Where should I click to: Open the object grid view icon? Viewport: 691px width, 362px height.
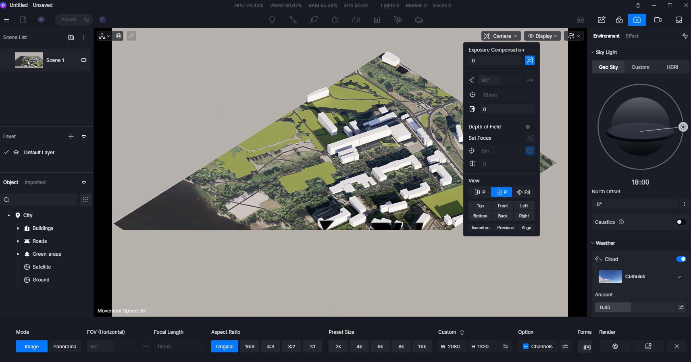click(86, 200)
